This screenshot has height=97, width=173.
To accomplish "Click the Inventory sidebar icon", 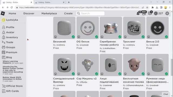I will 4,37.
